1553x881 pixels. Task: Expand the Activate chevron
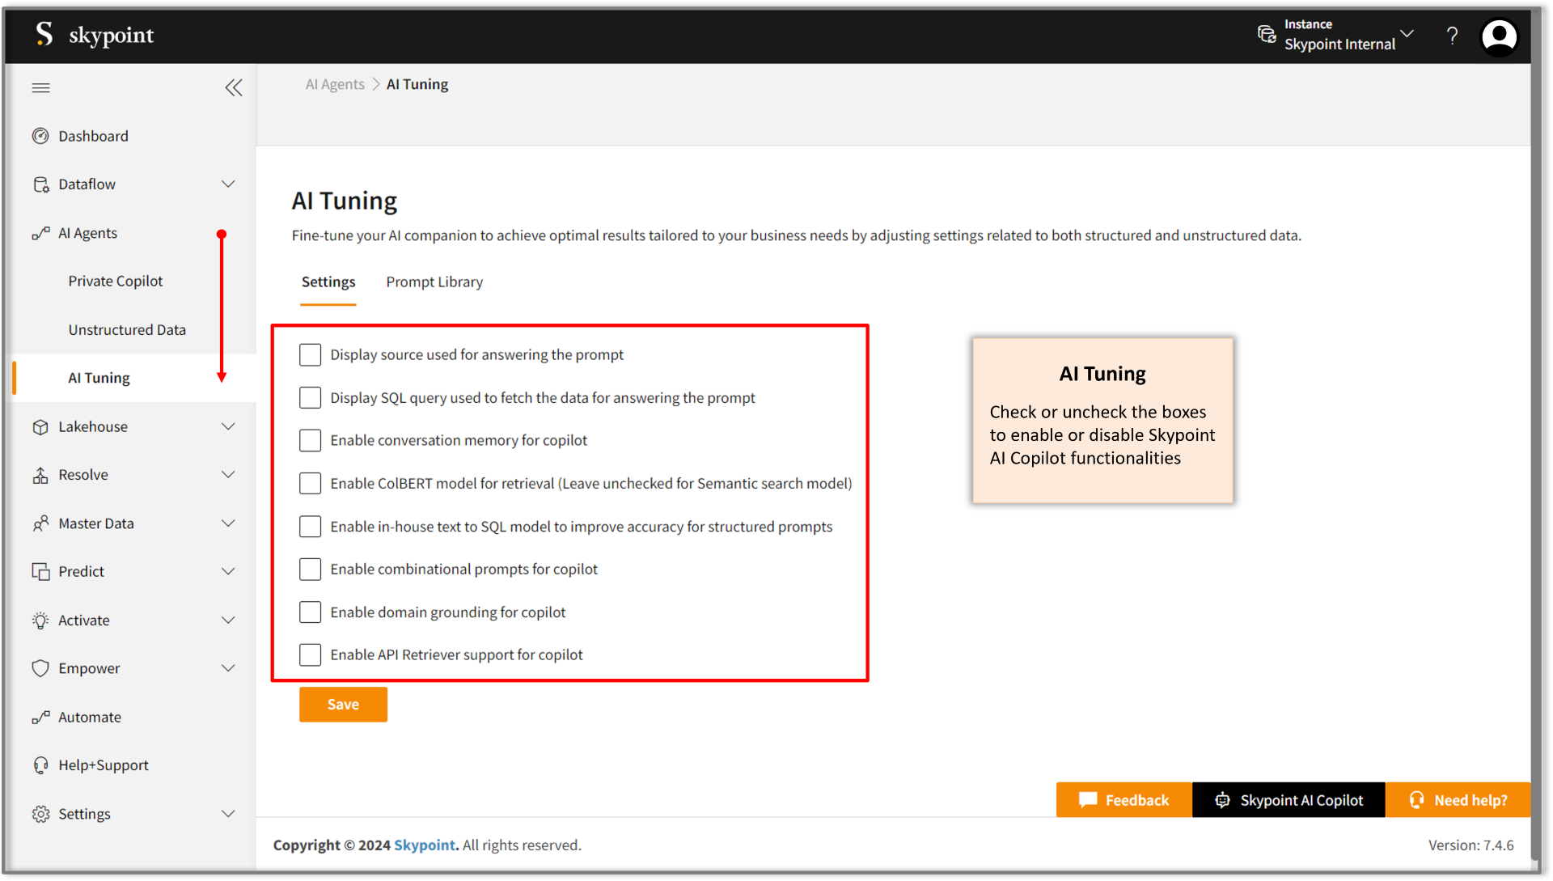click(x=228, y=621)
